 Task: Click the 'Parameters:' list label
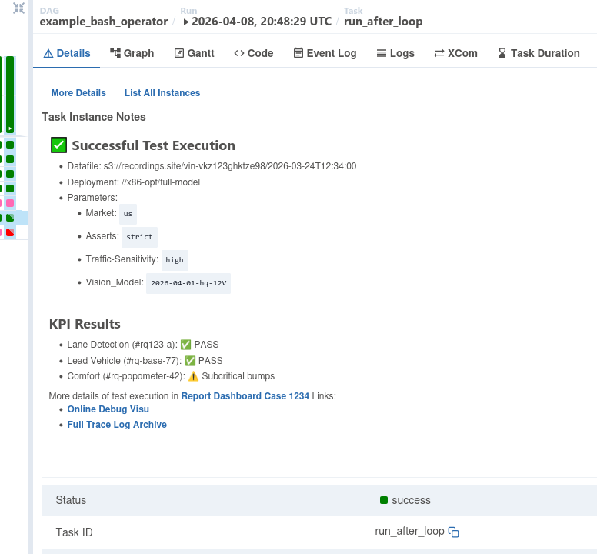coord(92,198)
